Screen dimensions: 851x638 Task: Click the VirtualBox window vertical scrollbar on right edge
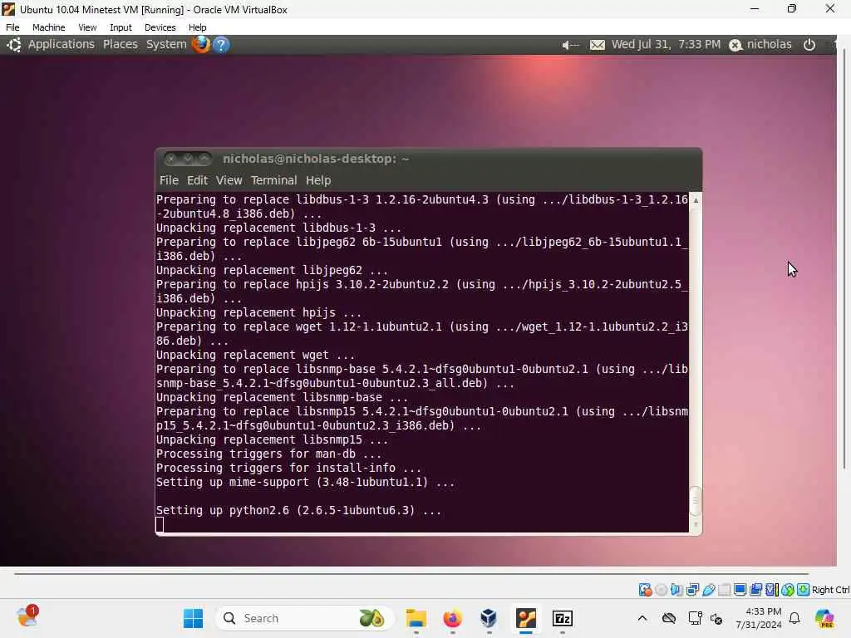[844, 258]
